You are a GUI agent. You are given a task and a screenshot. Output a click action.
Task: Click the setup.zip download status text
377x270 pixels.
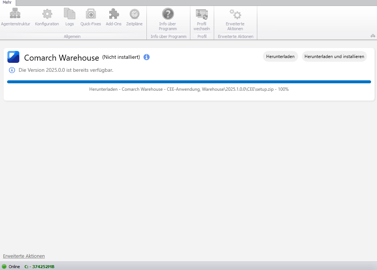tap(189, 89)
